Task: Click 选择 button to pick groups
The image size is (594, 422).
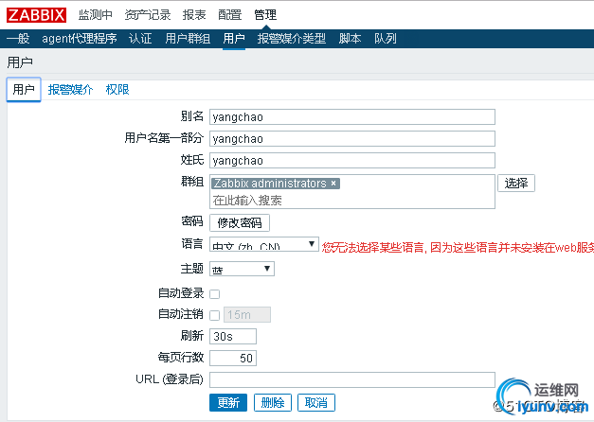Action: tap(516, 184)
